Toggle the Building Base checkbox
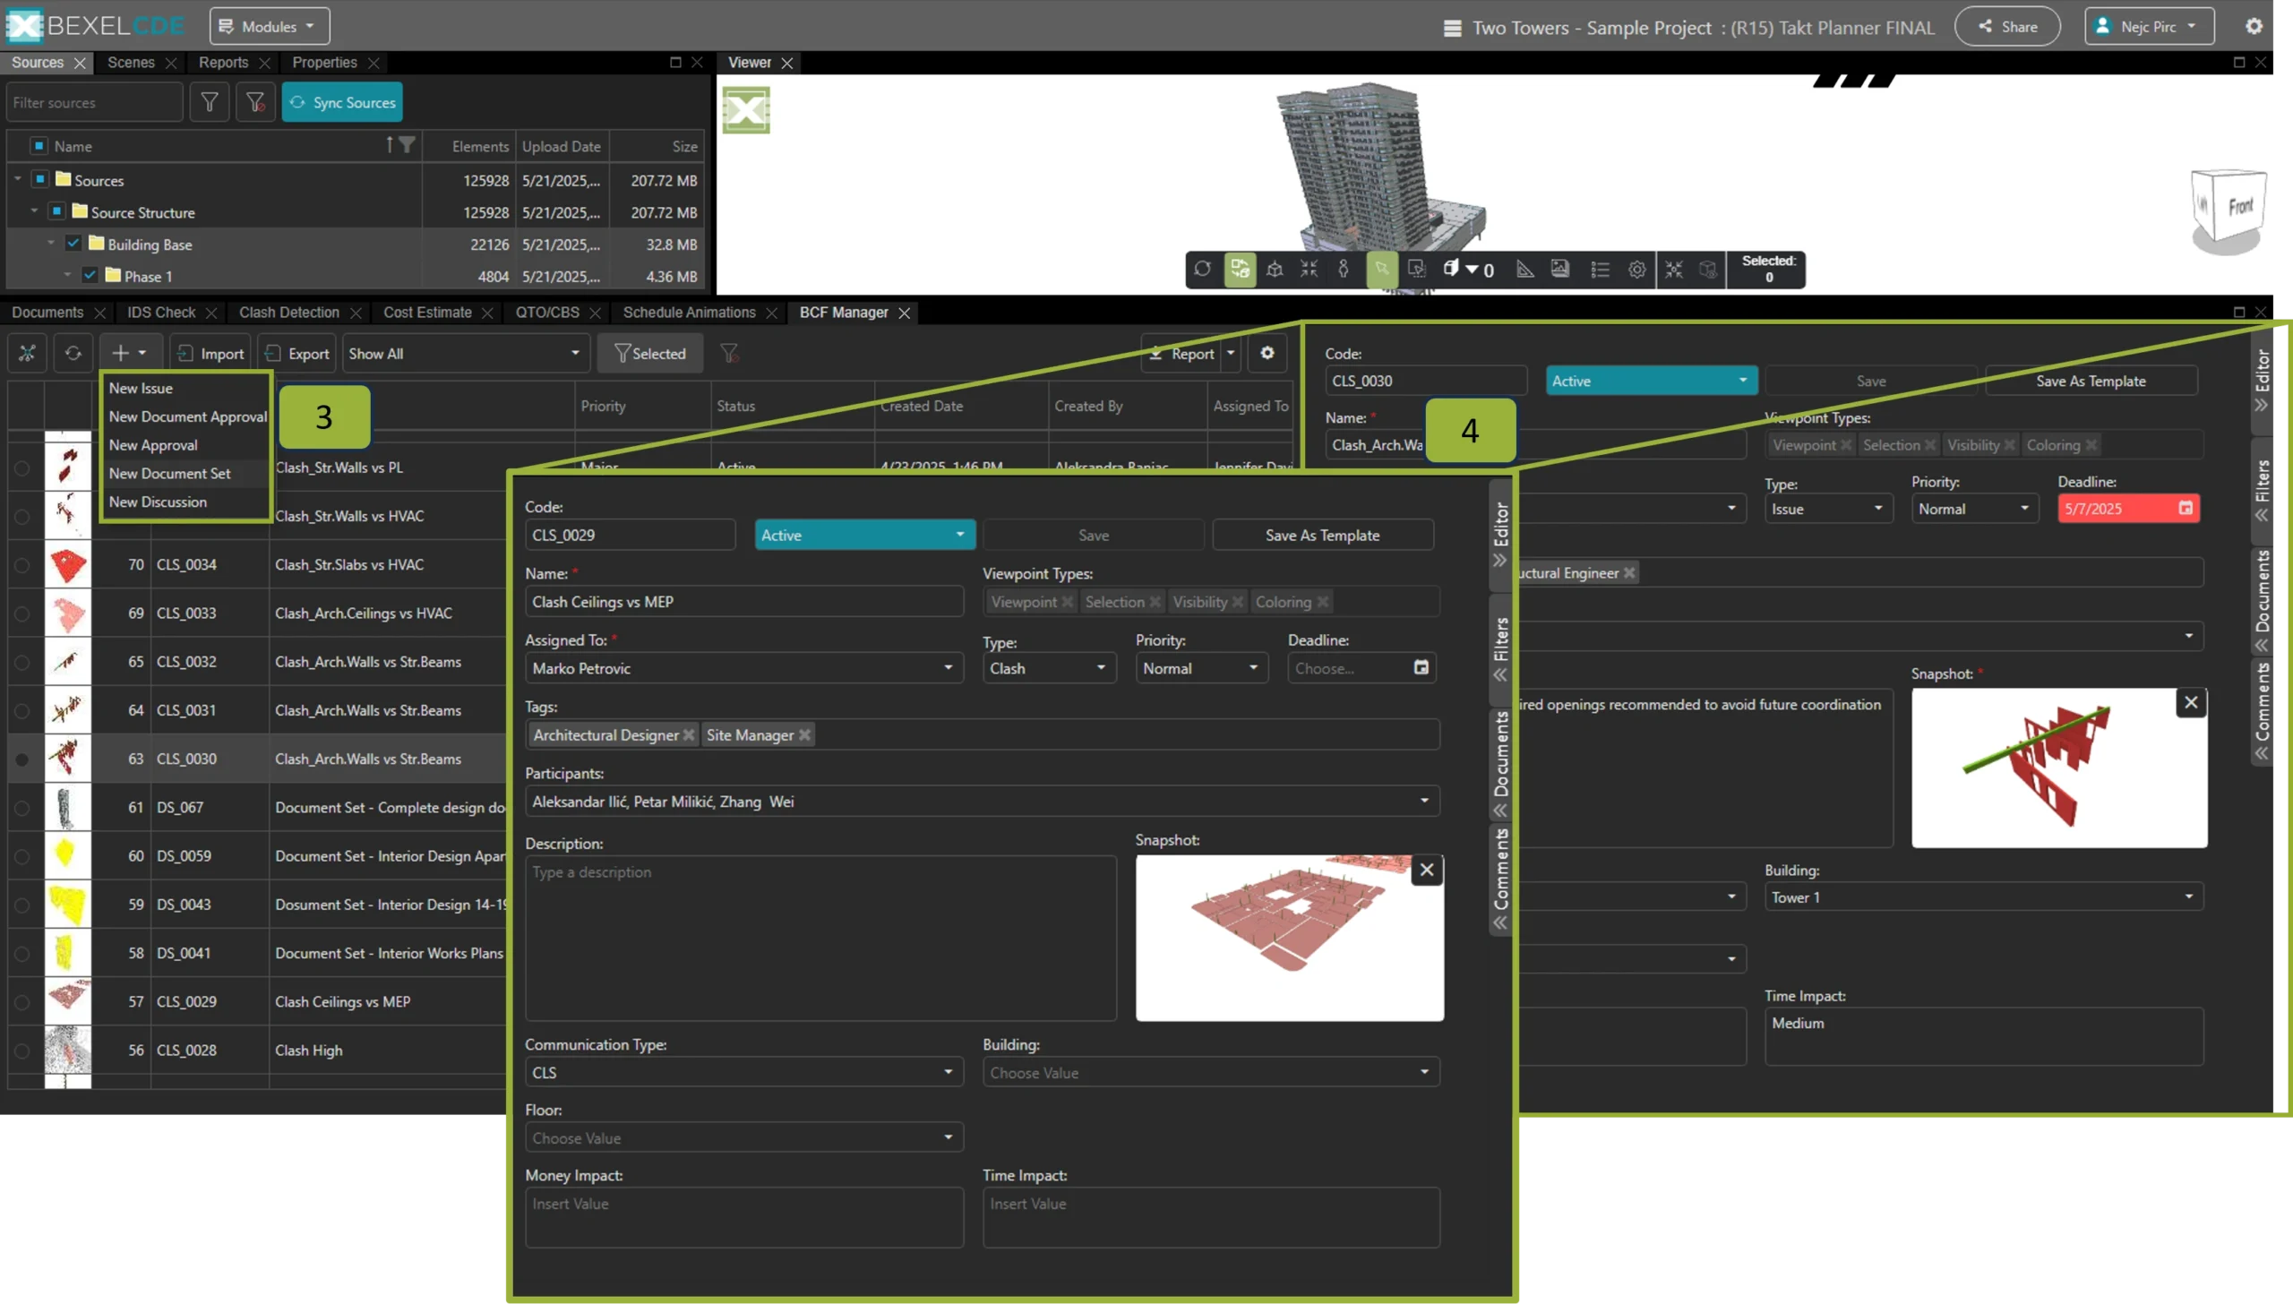This screenshot has height=1304, width=2293. click(x=73, y=244)
